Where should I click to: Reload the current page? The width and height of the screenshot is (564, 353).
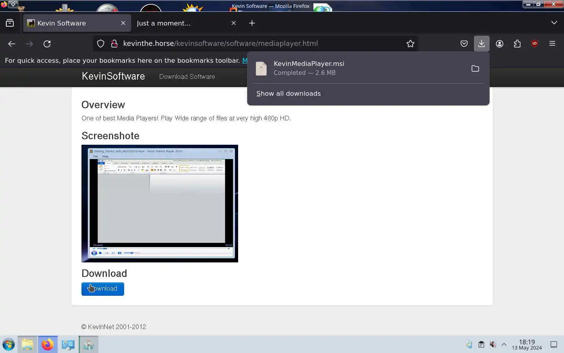47,44
